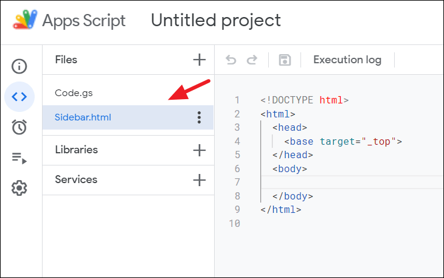Open Project Settings gear icon
The width and height of the screenshot is (444, 278).
coord(19,189)
